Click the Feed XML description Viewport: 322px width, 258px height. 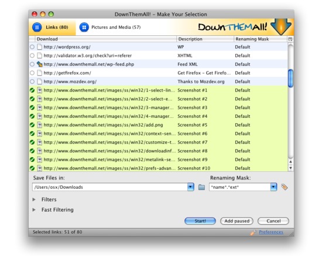187,64
